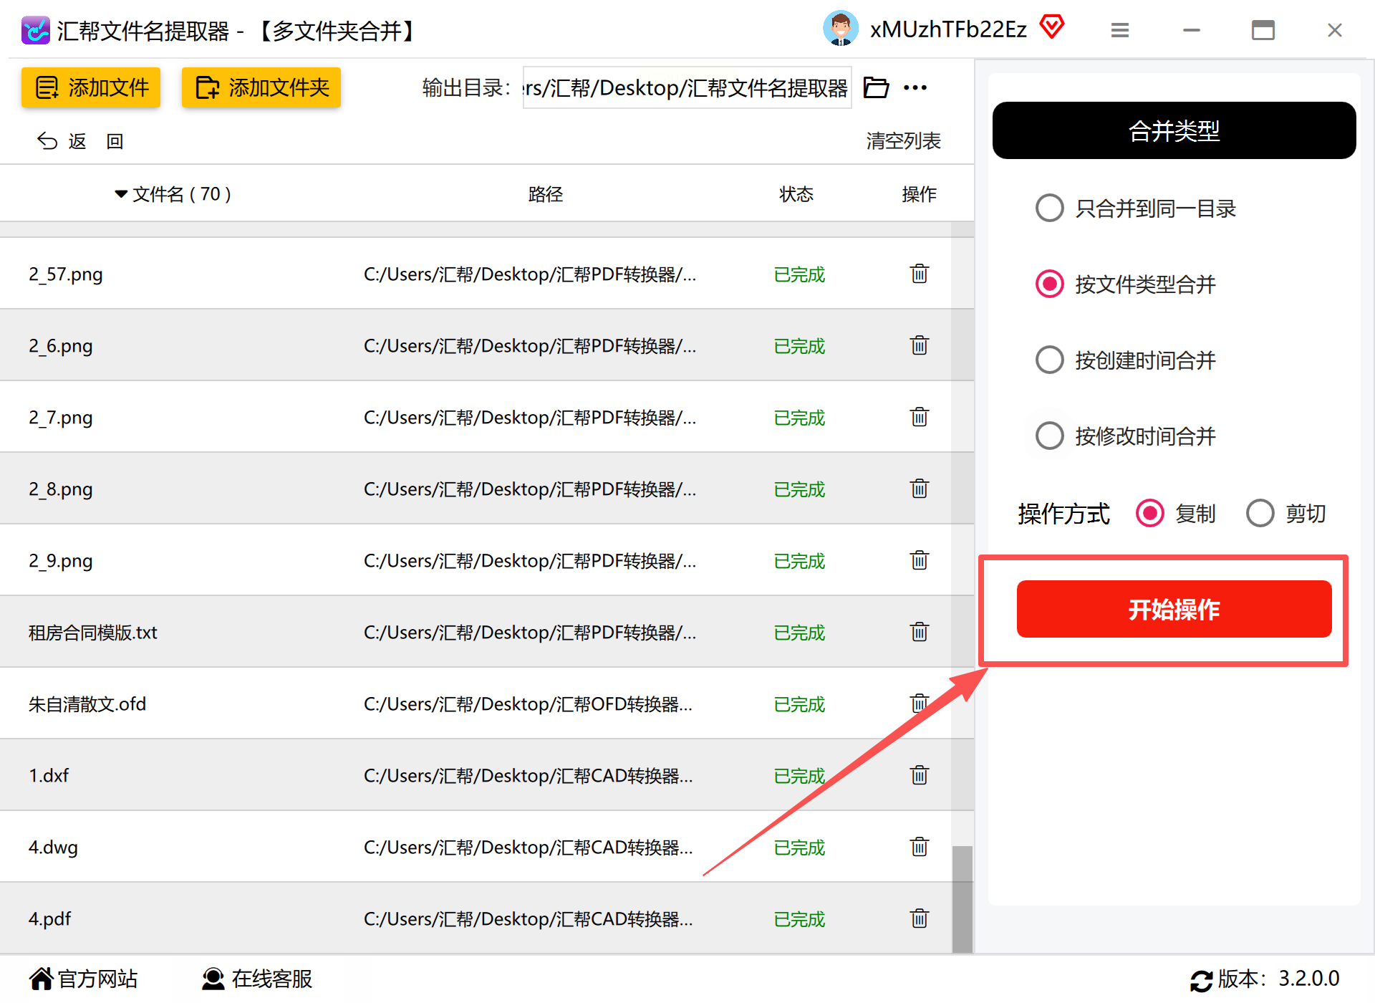Collapse the 文件名 (70) sort arrow

coord(121,194)
